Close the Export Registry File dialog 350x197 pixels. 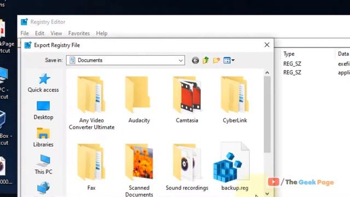[267, 45]
